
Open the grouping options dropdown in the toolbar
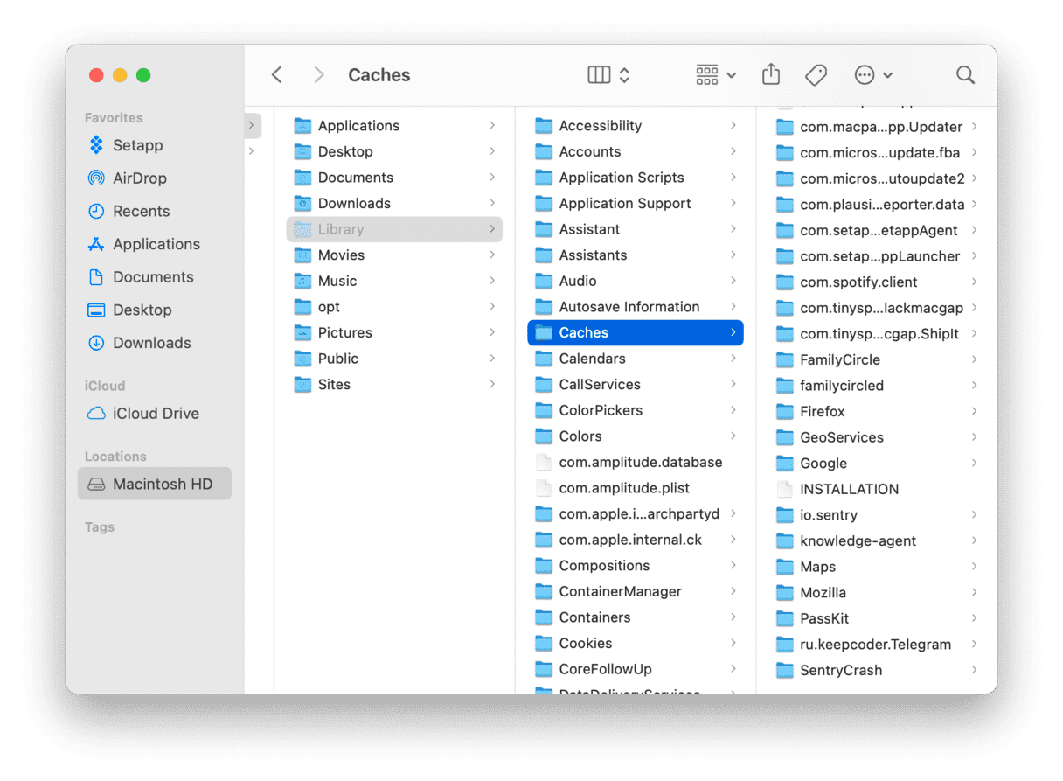tap(715, 75)
